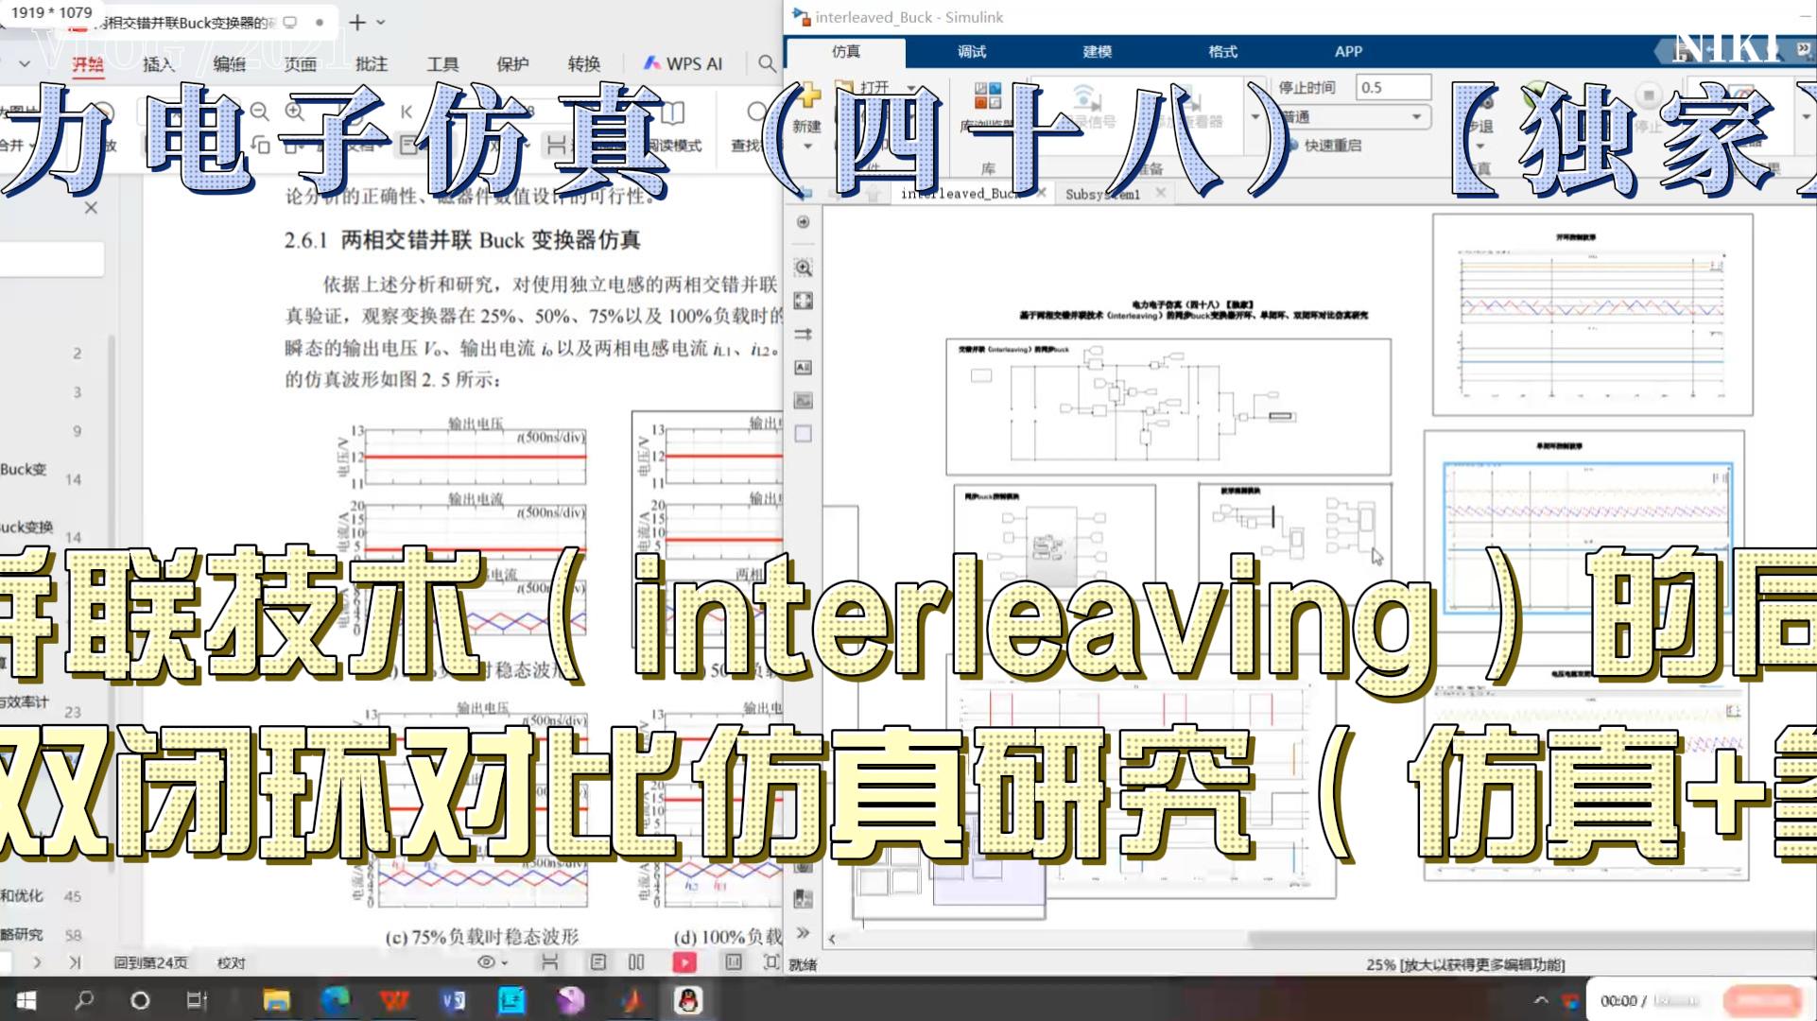The width and height of the screenshot is (1817, 1021).
Task: Click the area box icon in Simulink palette
Action: point(803,434)
